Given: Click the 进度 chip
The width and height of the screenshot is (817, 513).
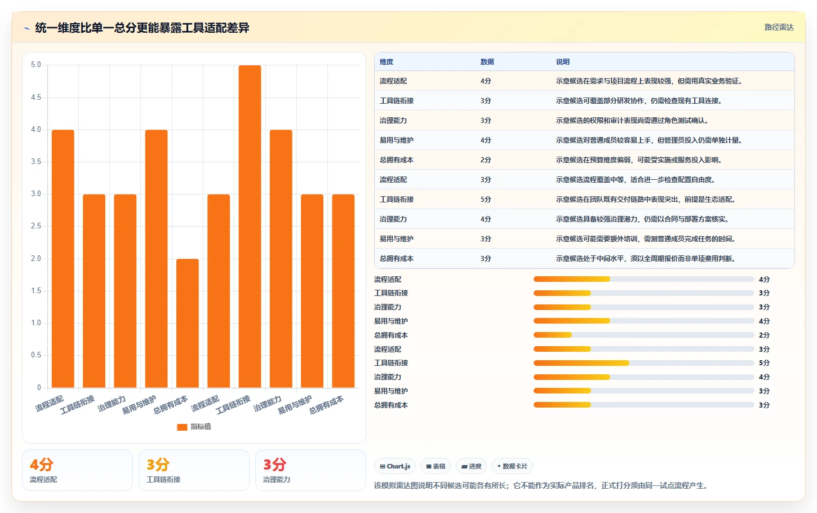Looking at the screenshot, I should [472, 466].
